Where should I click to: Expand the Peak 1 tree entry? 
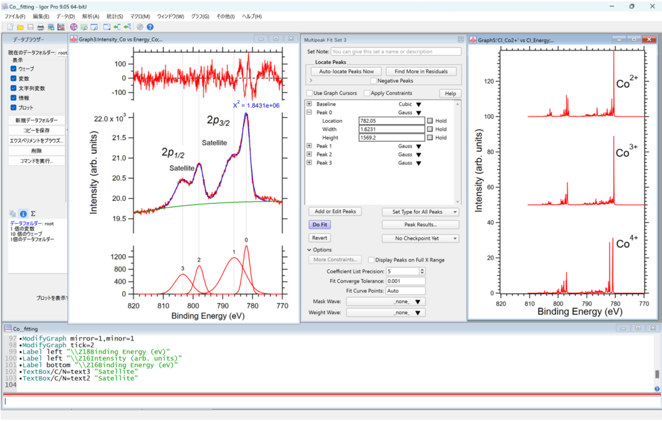(309, 146)
